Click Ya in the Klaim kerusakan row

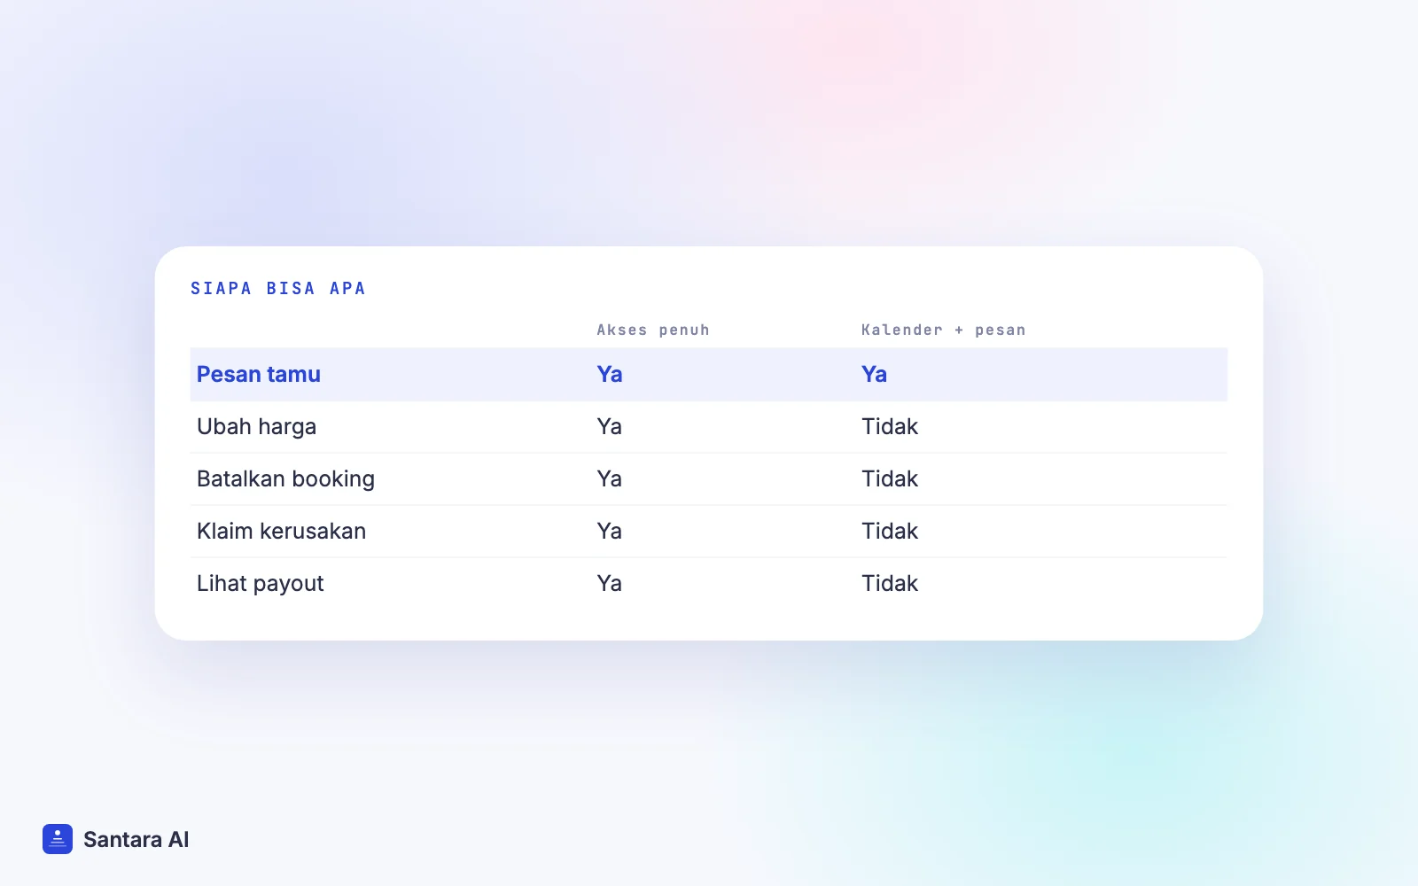coord(610,531)
